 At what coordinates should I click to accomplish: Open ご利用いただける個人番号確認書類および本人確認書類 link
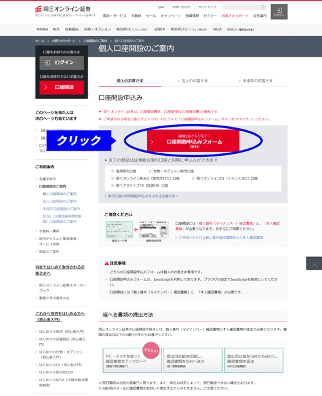(219, 238)
